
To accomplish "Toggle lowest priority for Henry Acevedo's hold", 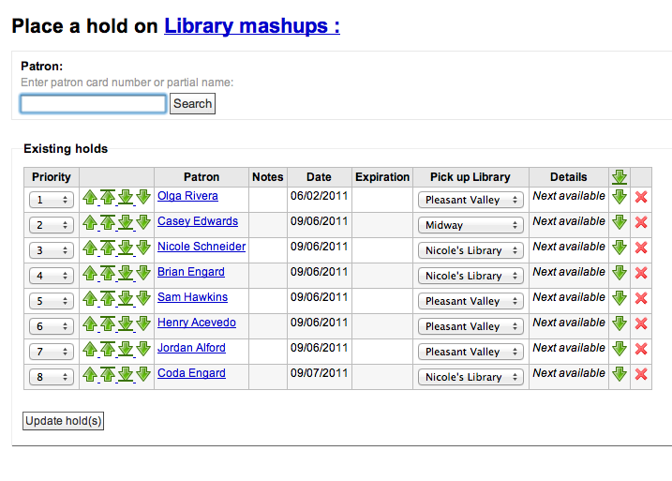I will click(619, 323).
